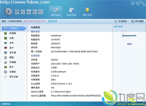The image size is (146, 106).
Task: Select the Notebook description value
Action: [x=56, y=36]
